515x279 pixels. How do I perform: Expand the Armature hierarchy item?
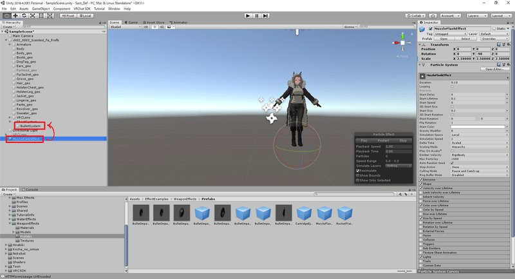point(10,44)
